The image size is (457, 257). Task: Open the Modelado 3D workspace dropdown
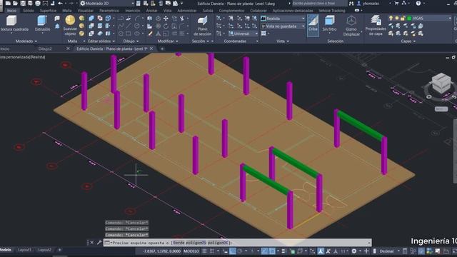[107, 3]
